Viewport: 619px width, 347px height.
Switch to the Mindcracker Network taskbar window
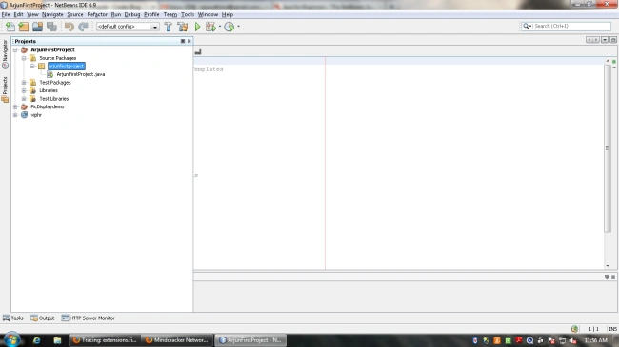pyautogui.click(x=177, y=340)
